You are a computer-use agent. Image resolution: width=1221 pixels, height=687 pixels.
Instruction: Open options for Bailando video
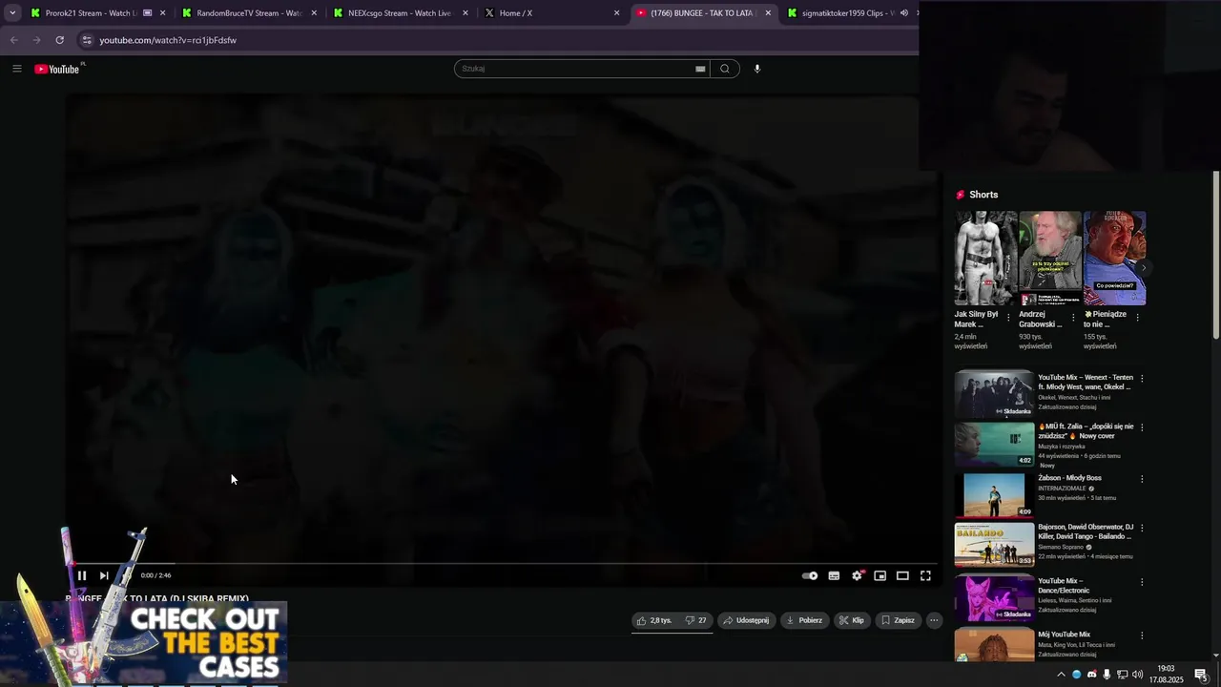[x=1142, y=528]
